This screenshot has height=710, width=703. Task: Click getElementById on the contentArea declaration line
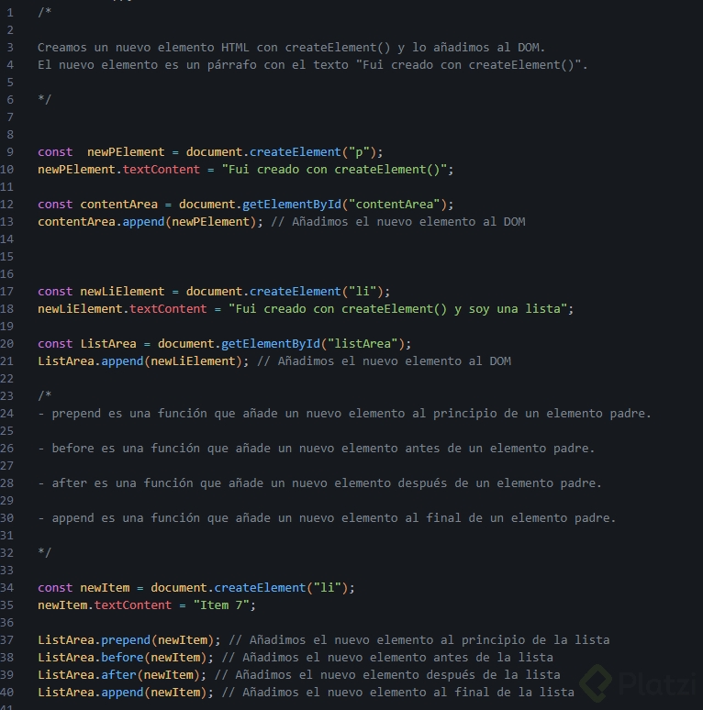coord(292,205)
